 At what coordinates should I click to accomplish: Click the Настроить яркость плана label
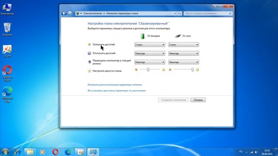coord(107,71)
